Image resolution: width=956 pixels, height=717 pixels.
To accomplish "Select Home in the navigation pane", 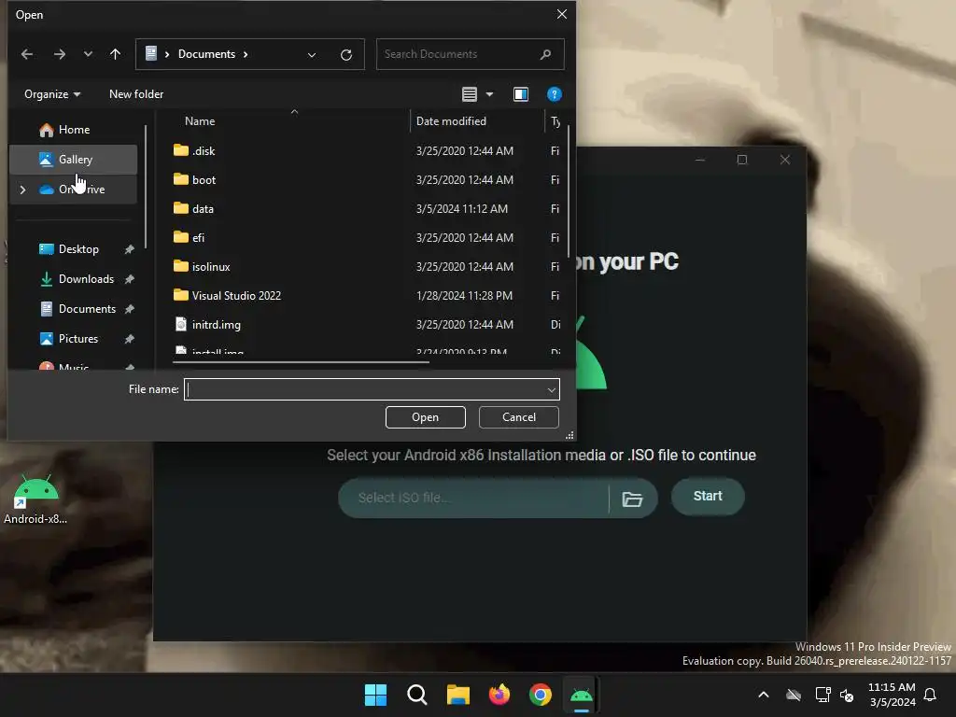I will point(74,129).
